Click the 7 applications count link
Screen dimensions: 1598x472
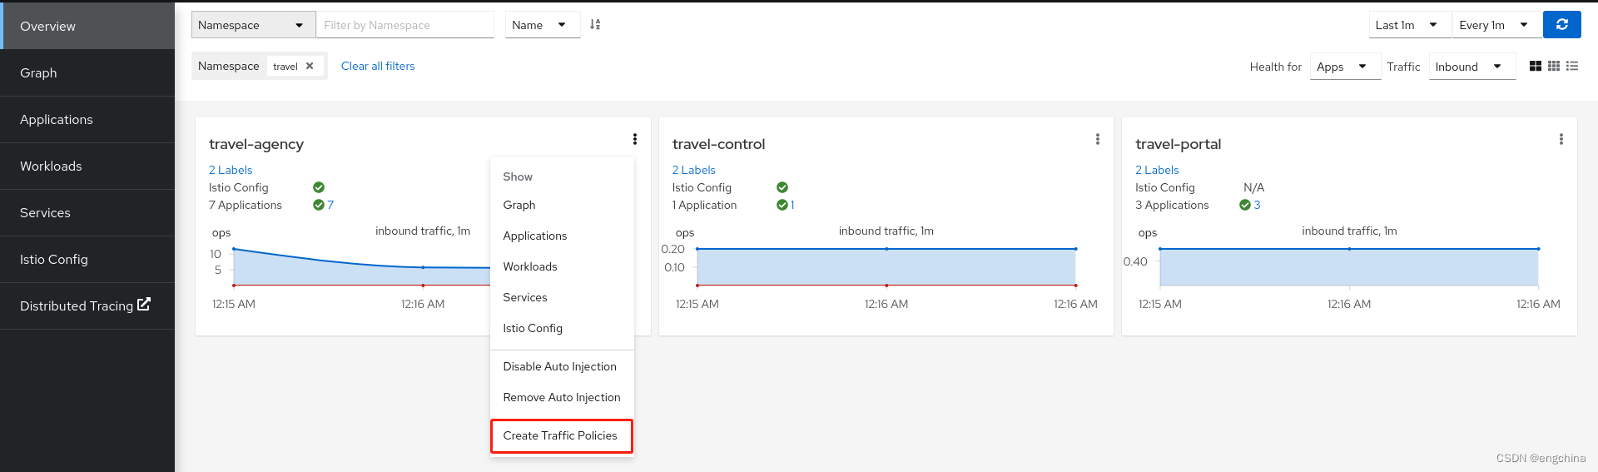click(x=330, y=205)
